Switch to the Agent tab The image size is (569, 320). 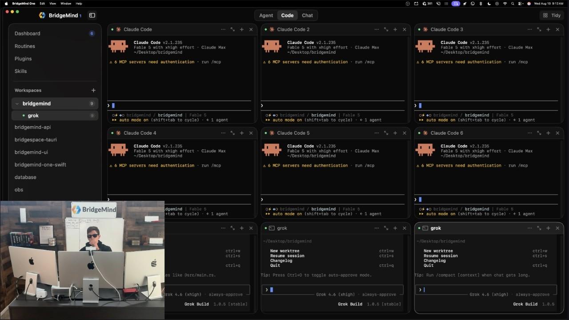click(266, 15)
